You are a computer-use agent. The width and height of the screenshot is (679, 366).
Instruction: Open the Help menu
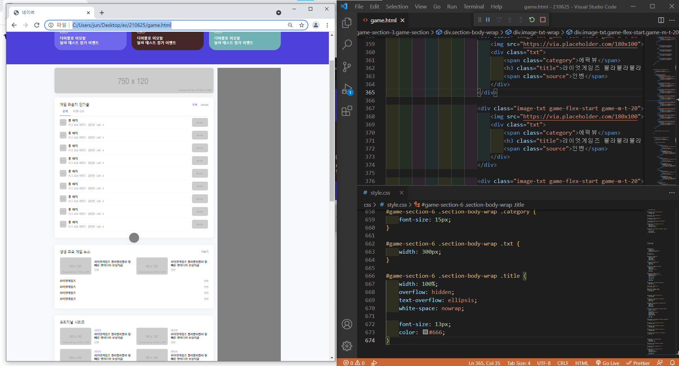[x=496, y=6]
